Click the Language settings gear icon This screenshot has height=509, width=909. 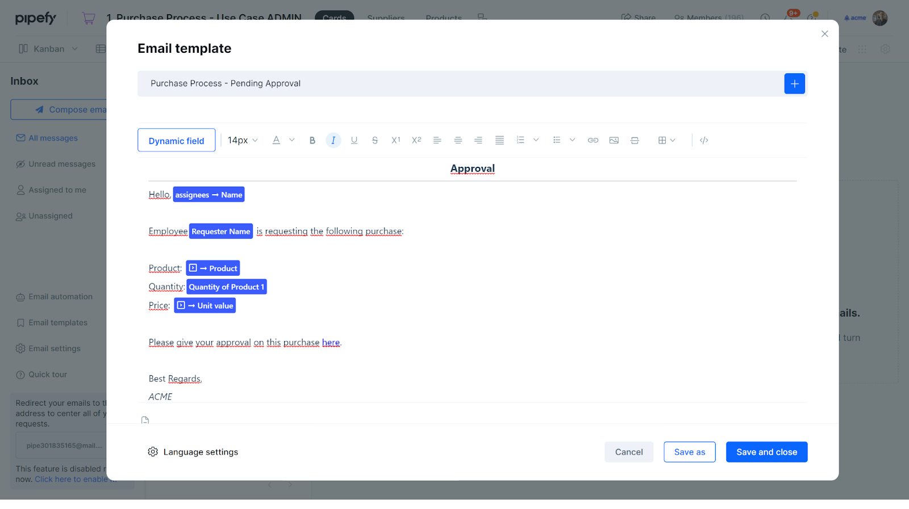pyautogui.click(x=153, y=452)
